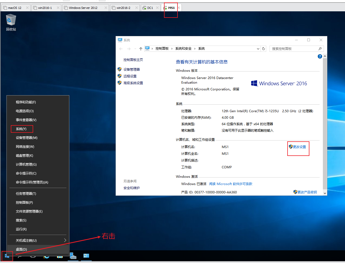Go forward in the System window
Screen dimensions: 345x263
point(129,49)
